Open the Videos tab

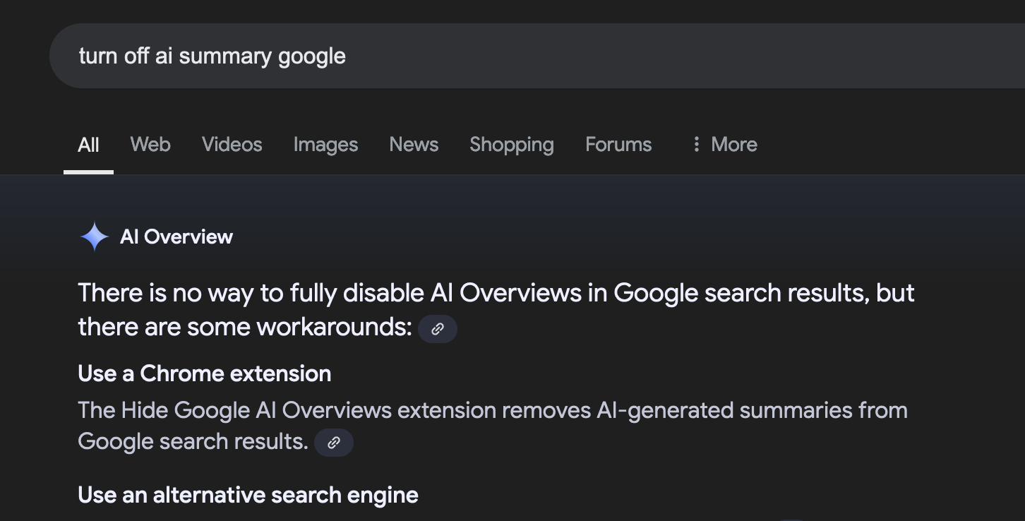click(x=232, y=145)
